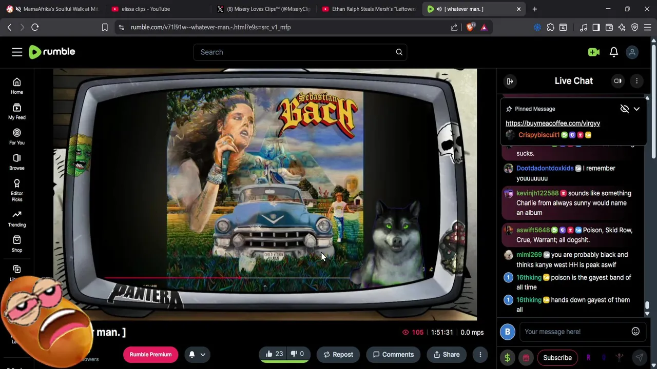657x369 pixels.
Task: Click the Share button
Action: (x=447, y=355)
